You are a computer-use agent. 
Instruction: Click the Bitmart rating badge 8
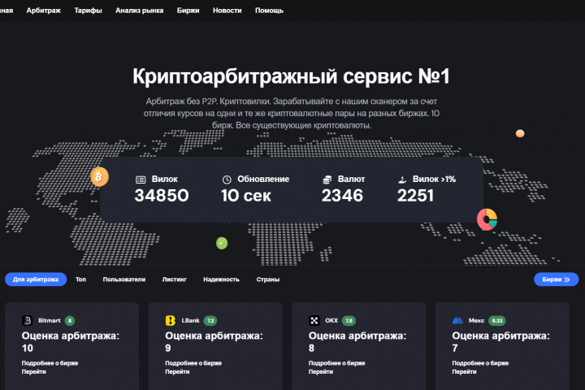[70, 321]
